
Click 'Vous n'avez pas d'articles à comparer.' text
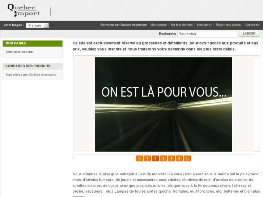(31, 74)
